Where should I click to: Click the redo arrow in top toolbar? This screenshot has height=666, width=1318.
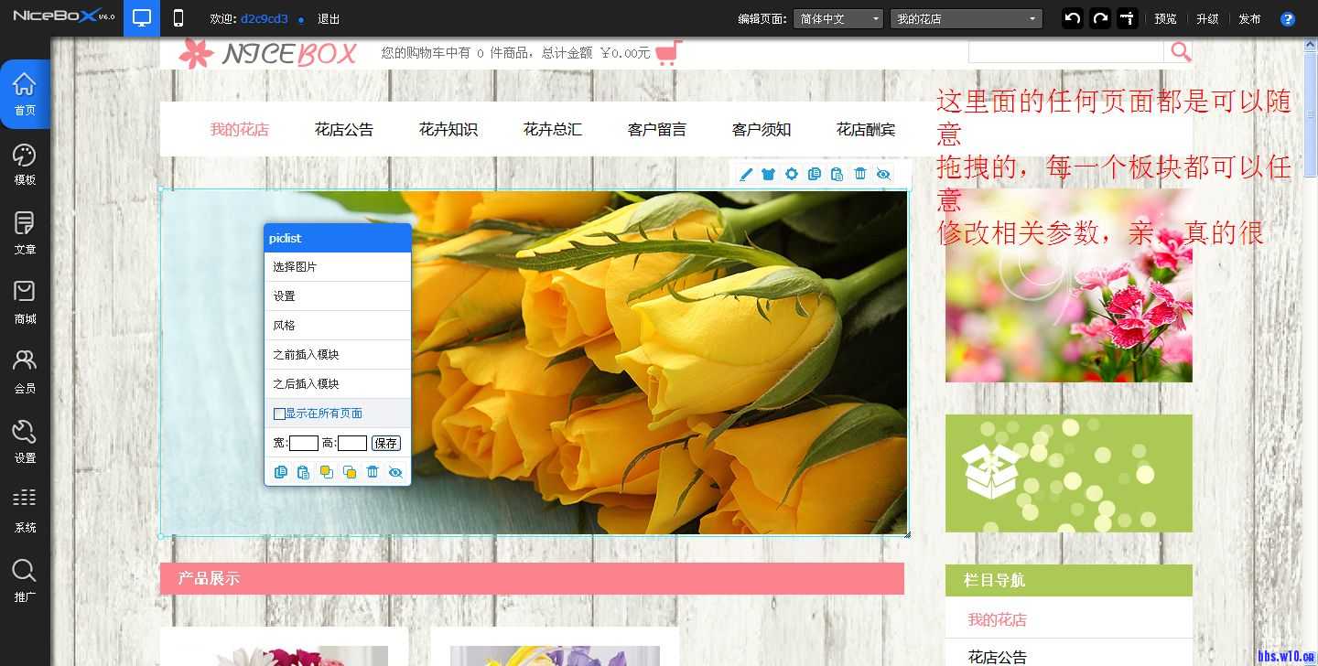click(x=1099, y=18)
